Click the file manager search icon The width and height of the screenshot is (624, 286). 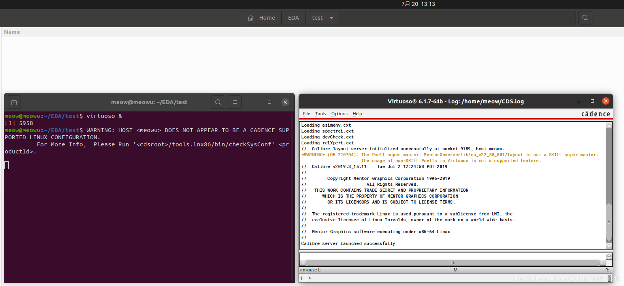coord(585,18)
